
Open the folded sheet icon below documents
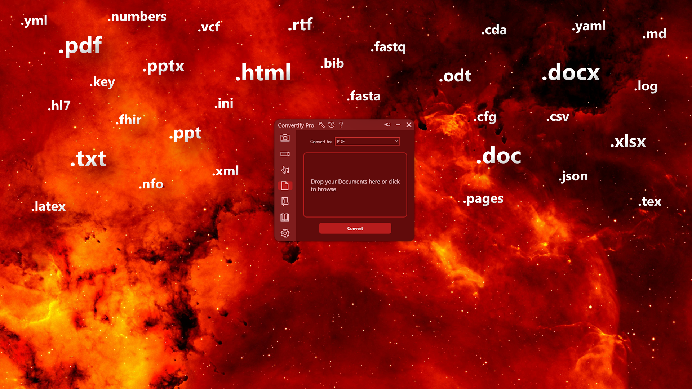coord(285,201)
